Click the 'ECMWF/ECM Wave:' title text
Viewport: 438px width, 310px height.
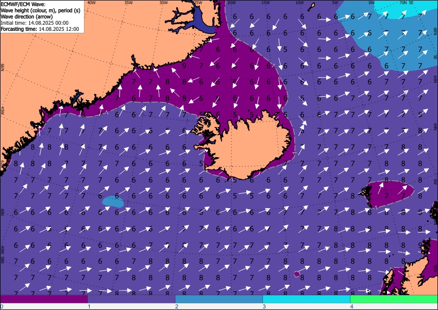coord(23,5)
